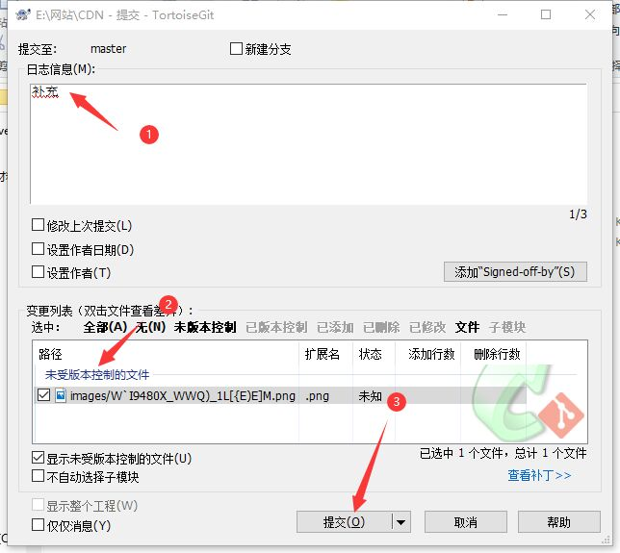Click the 帮助 button
The width and height of the screenshot is (620, 553).
coord(558,522)
